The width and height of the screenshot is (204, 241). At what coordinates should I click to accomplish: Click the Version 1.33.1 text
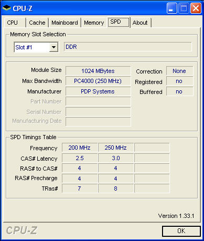click(x=176, y=216)
